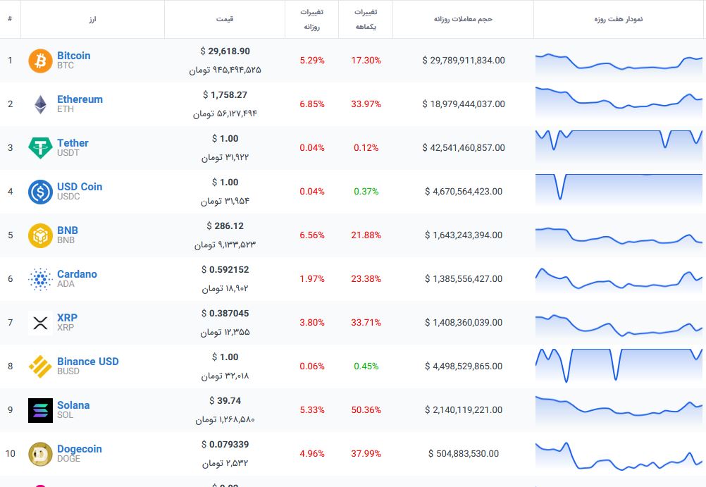Select Bitcoin daily change 5.29%
706x487 pixels.
click(x=312, y=61)
